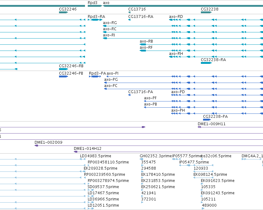Select the LD34983.5prime EST

pyautogui.click(x=95, y=156)
